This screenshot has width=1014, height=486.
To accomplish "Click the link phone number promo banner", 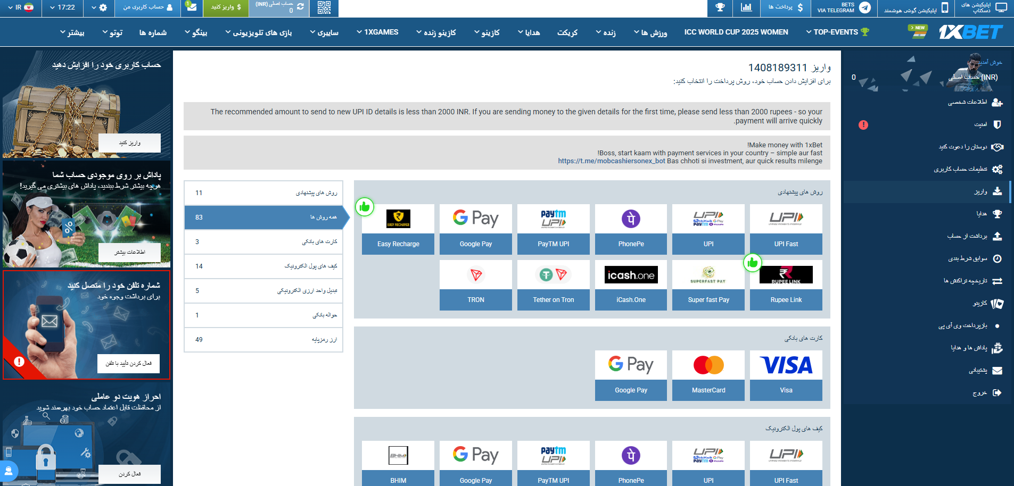I will 86,324.
